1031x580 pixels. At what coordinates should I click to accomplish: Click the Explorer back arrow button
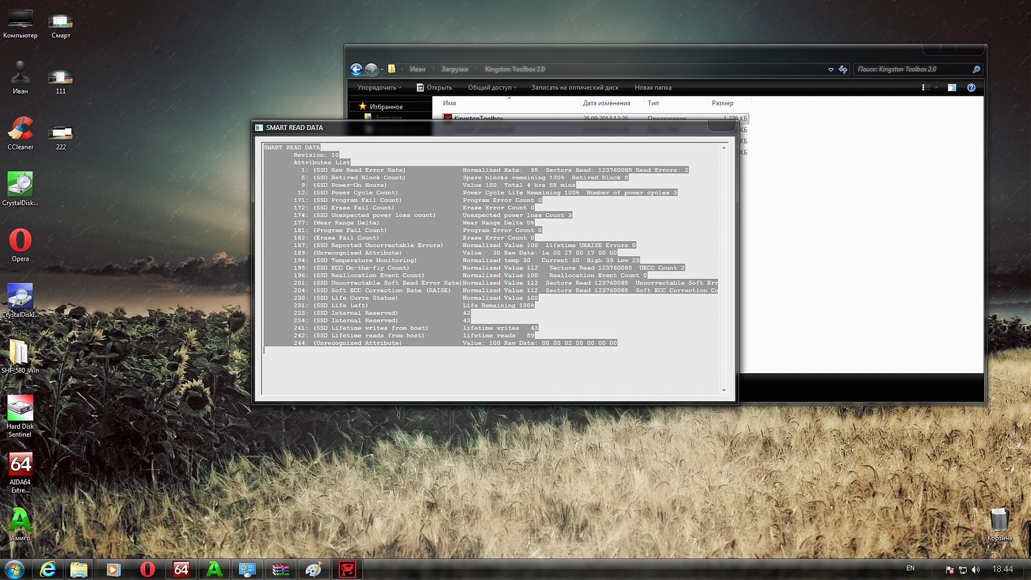click(356, 69)
